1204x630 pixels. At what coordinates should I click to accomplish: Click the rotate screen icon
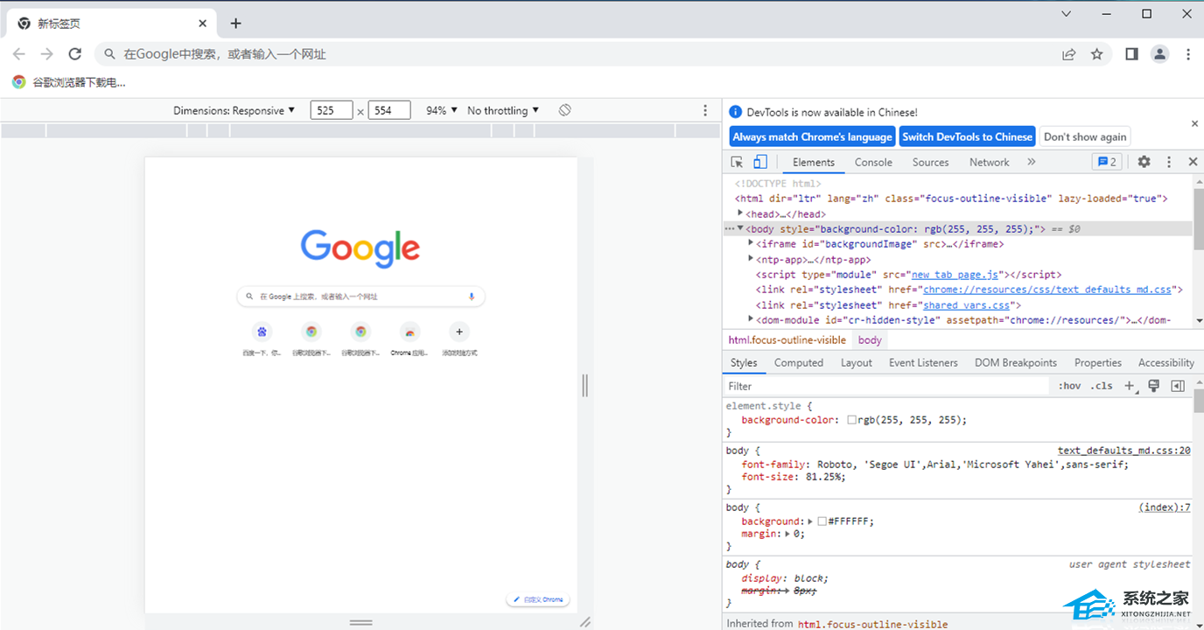(565, 110)
